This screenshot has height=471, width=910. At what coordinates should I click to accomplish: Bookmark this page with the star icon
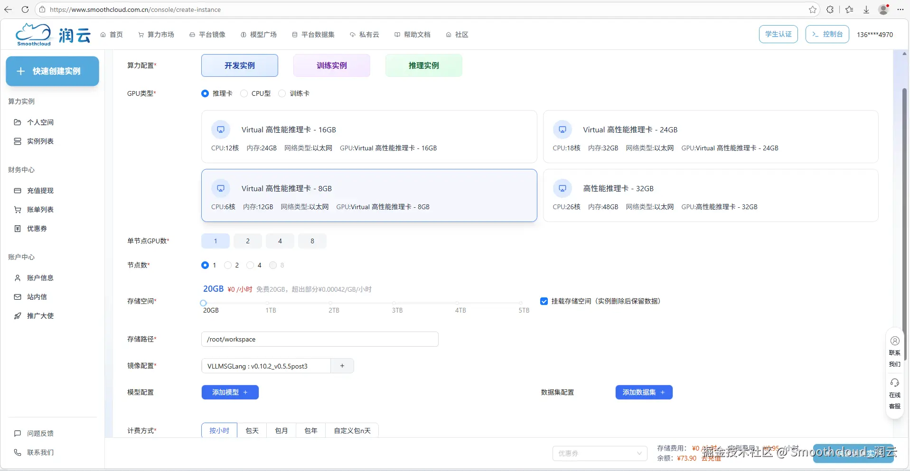813,9
